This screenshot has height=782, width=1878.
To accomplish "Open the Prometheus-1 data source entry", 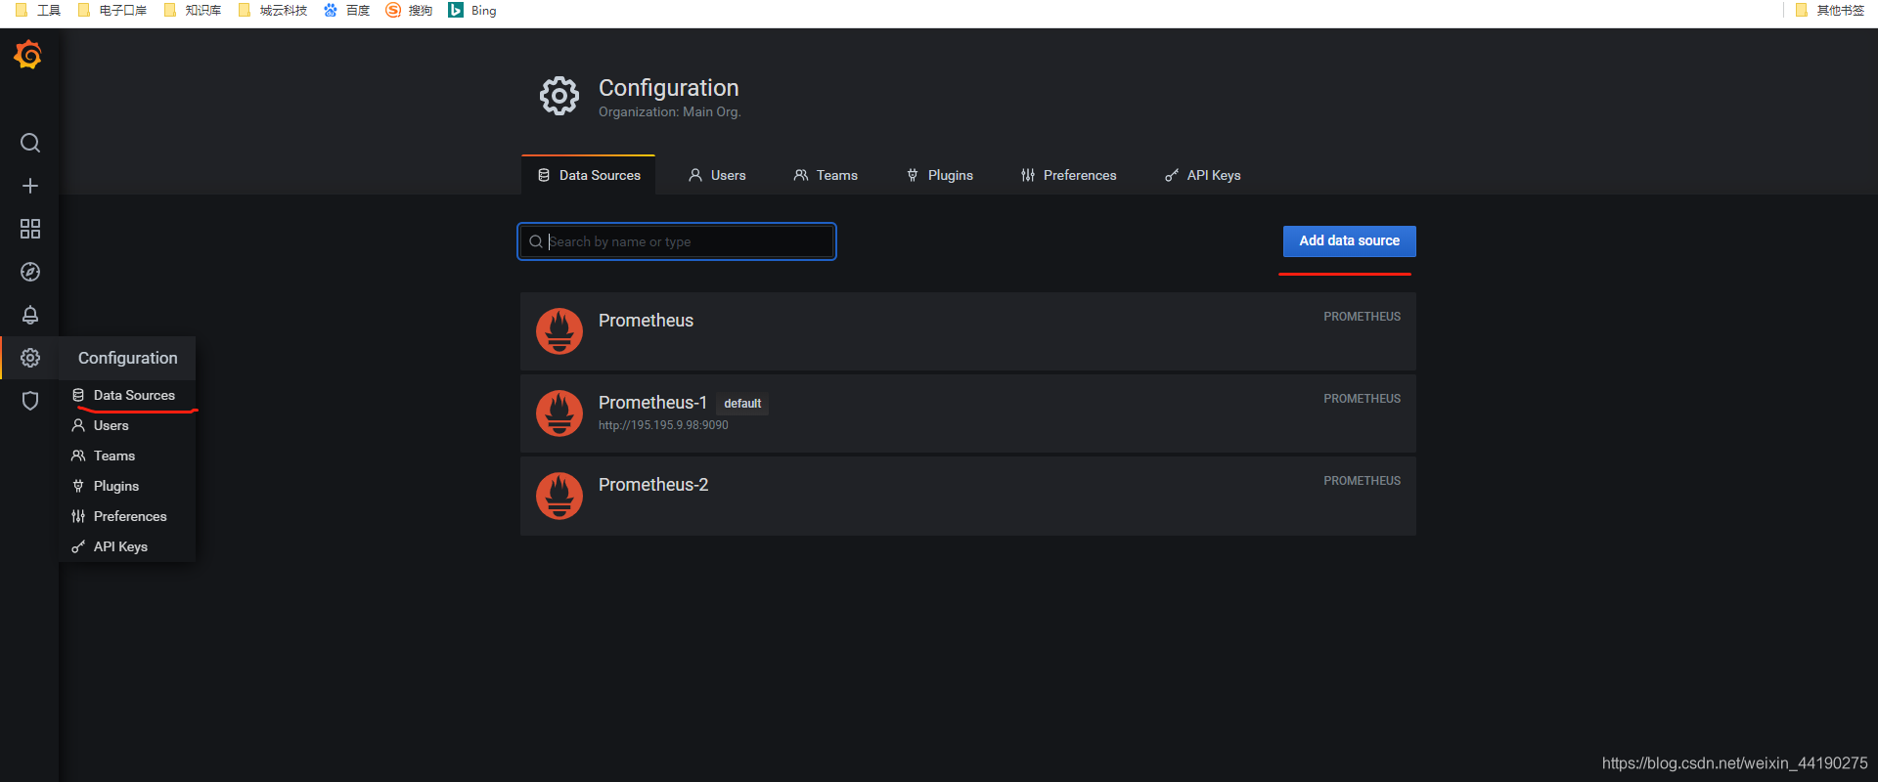I will [968, 413].
